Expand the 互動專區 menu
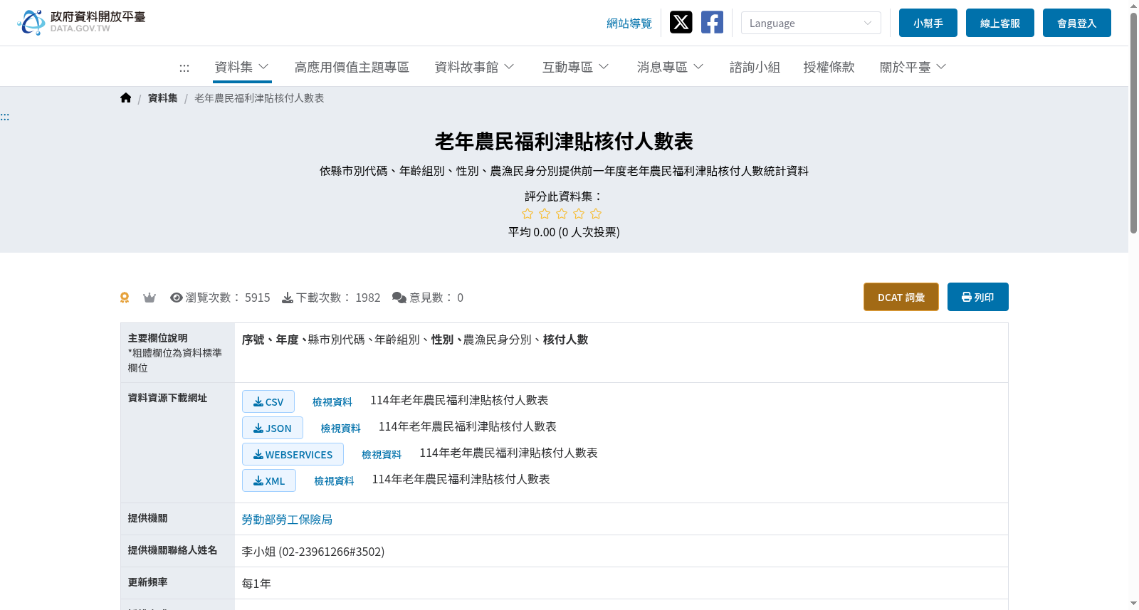This screenshot has height=610, width=1139. [x=575, y=67]
